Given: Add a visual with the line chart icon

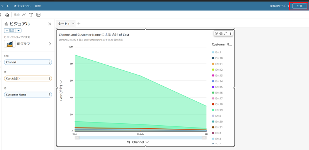Looking at the screenshot, I should tap(24, 15).
